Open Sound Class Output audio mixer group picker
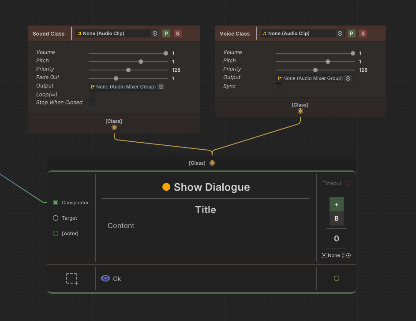416x321 pixels. coord(161,87)
